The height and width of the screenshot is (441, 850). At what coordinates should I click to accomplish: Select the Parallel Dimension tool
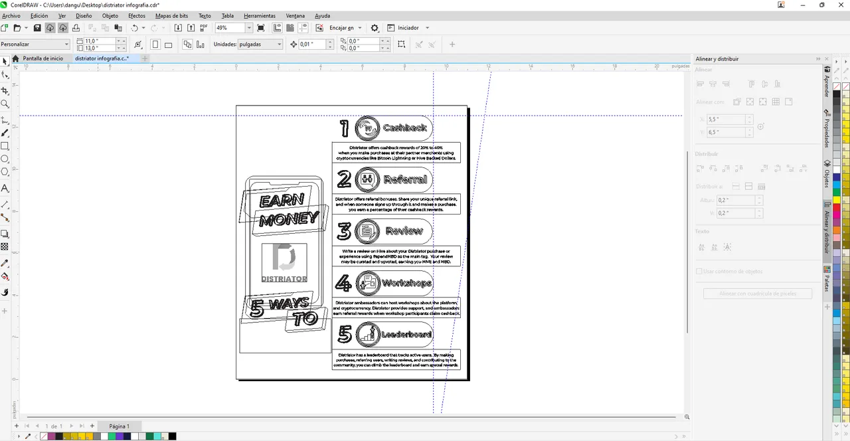tap(5, 204)
